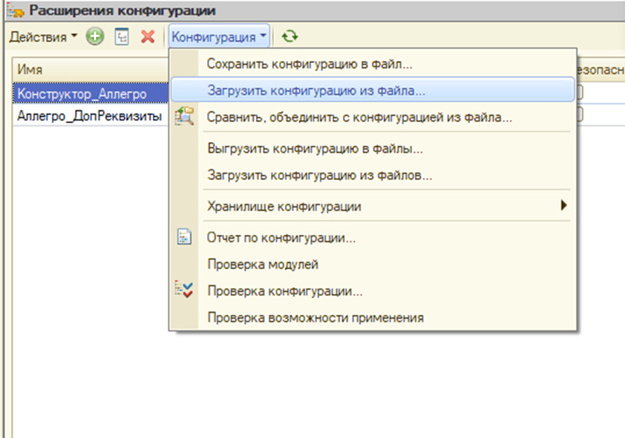Click the green refresh arrows icon
The image size is (625, 438).
pyautogui.click(x=289, y=36)
